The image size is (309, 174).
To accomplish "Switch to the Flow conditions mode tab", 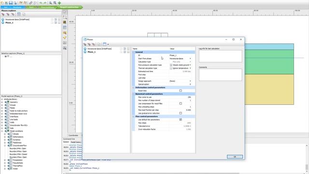I will pyautogui.click(x=47, y=7).
